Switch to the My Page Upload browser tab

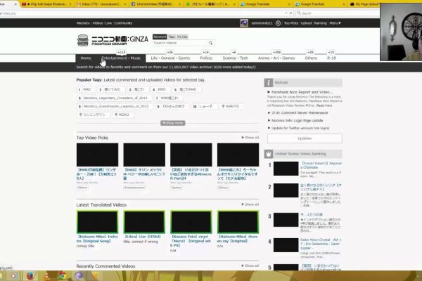pyautogui.click(x=364, y=4)
